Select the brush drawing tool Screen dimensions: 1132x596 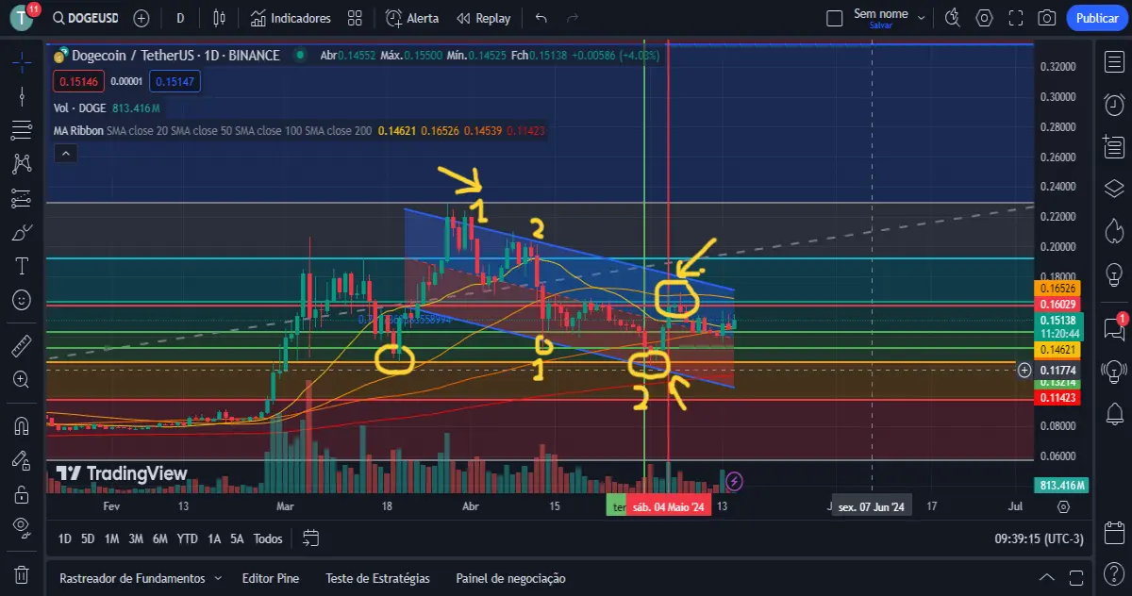(21, 232)
